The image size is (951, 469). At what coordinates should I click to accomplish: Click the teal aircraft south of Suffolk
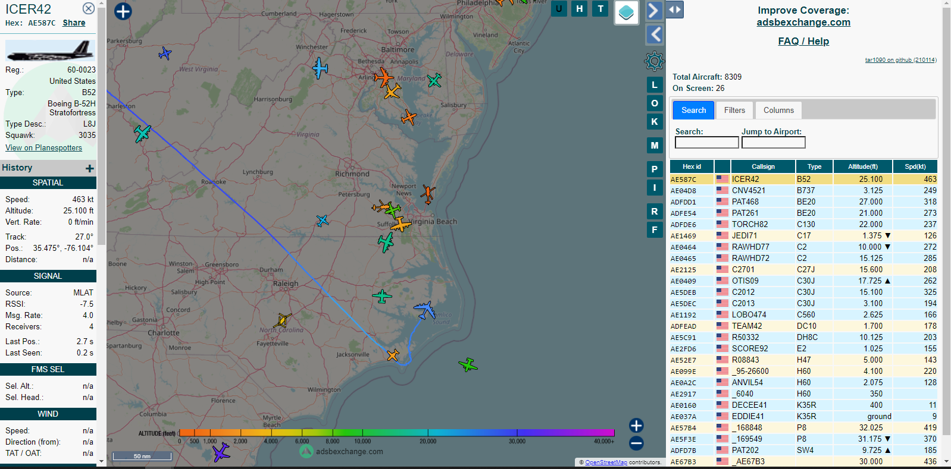coord(386,243)
